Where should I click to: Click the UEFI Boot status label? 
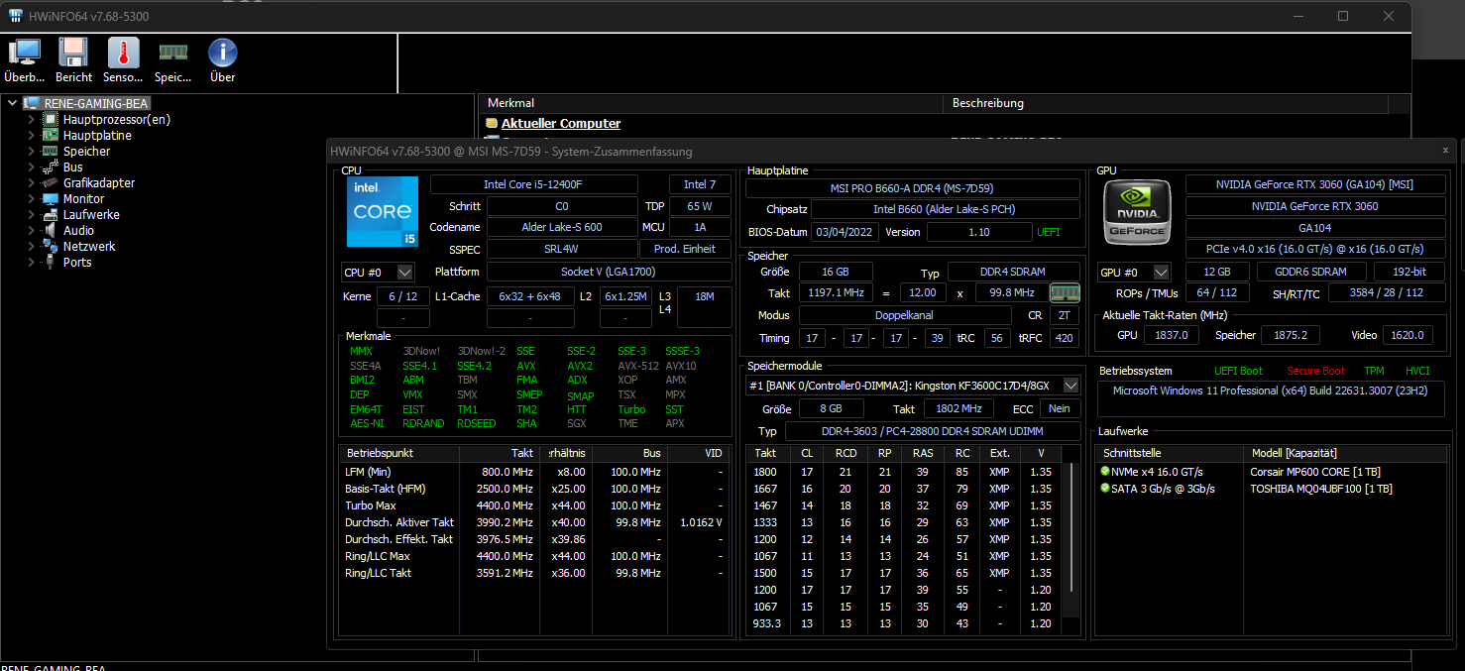click(x=1238, y=371)
